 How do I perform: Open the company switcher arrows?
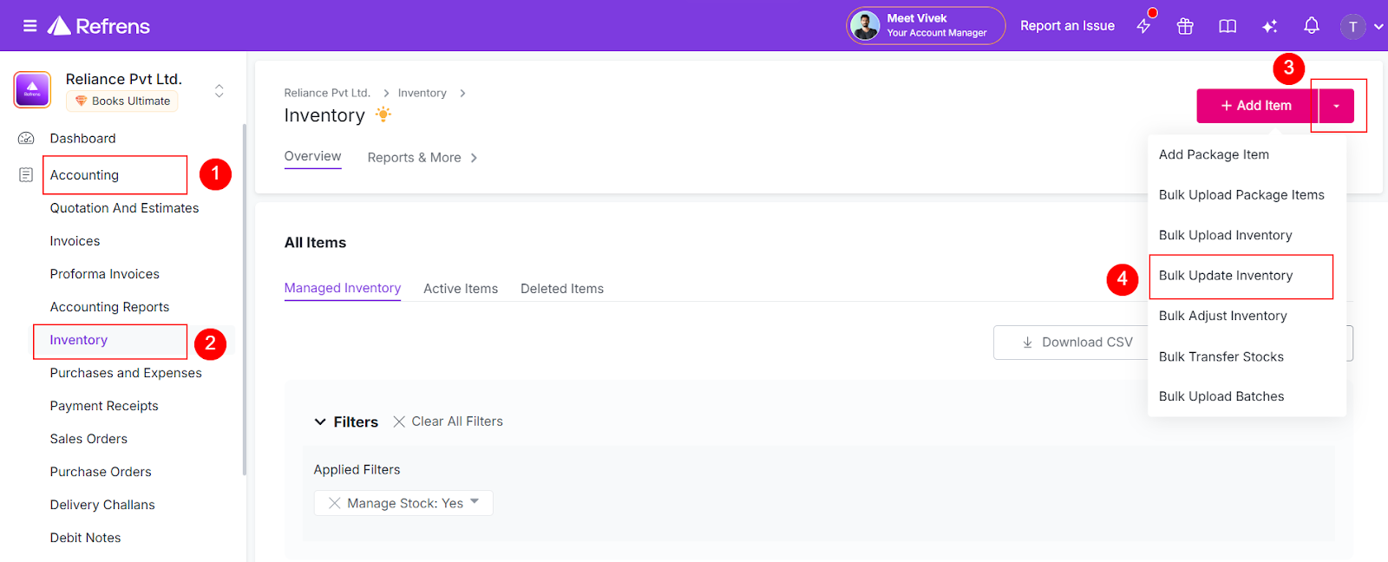(x=219, y=90)
